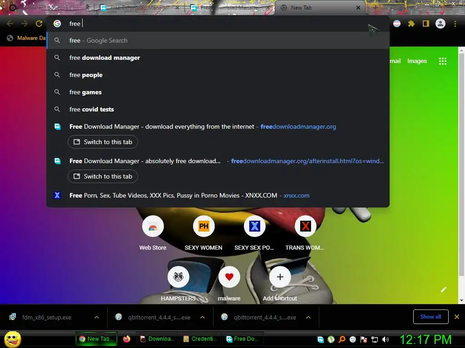Click the reload page icon
The width and height of the screenshot is (465, 348).
(x=39, y=24)
